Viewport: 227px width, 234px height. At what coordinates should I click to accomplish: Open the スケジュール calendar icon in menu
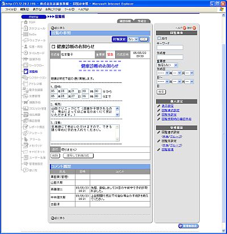pyautogui.click(x=26, y=28)
